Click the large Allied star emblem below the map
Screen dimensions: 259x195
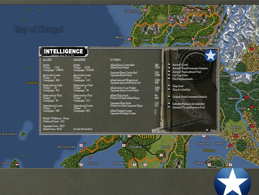(x=232, y=182)
